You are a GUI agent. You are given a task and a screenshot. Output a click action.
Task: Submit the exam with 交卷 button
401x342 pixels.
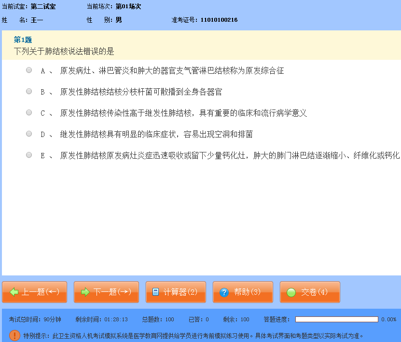[310, 292]
